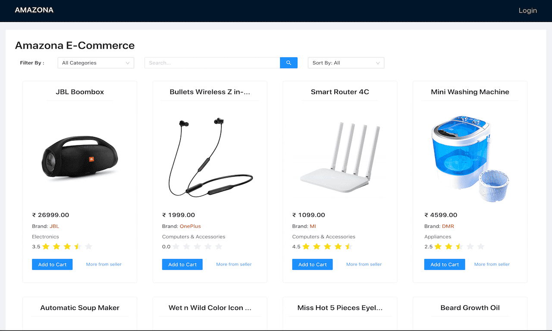The width and height of the screenshot is (552, 331).
Task: Open More from seller for Smart Router 4C
Action: (364, 264)
